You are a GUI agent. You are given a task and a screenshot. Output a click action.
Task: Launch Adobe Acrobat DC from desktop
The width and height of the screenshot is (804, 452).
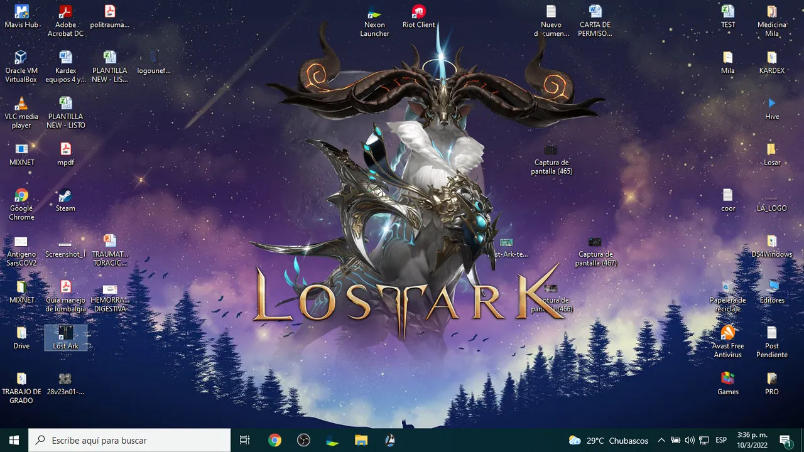point(65,21)
